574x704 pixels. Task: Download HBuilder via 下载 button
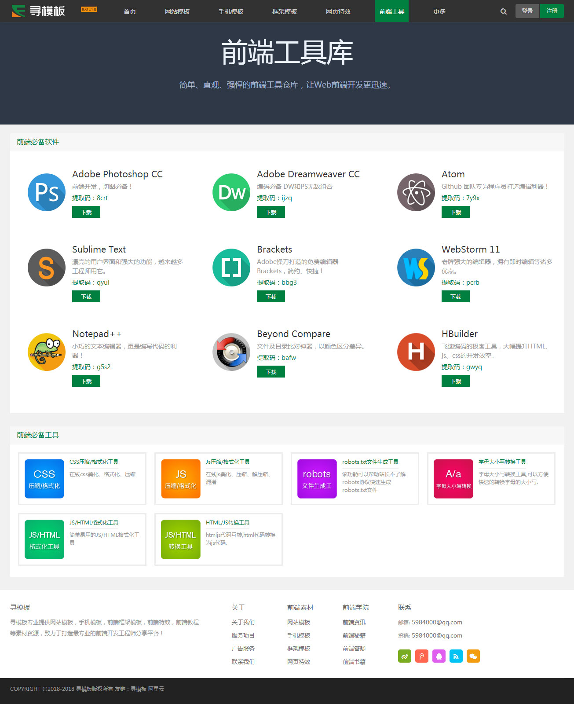click(456, 381)
